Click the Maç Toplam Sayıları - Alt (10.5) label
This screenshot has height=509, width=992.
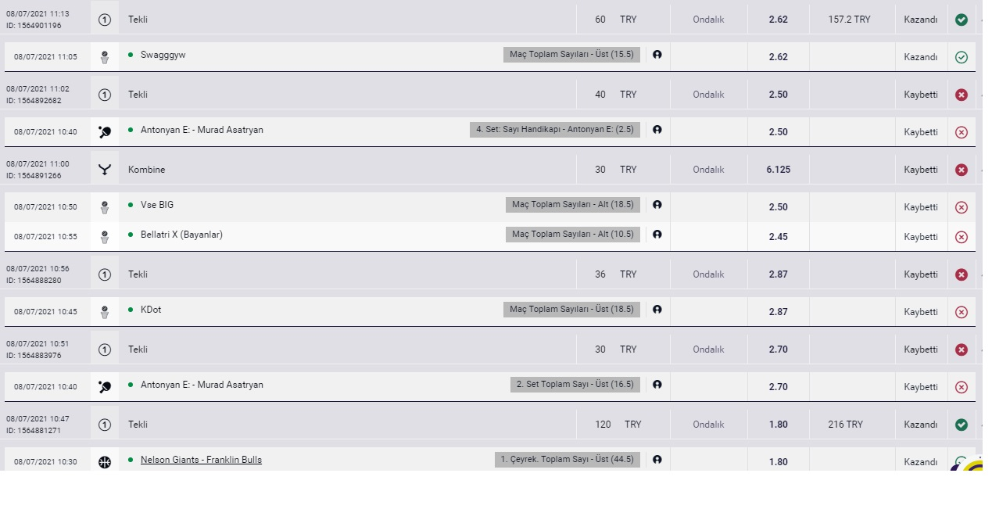[574, 235]
